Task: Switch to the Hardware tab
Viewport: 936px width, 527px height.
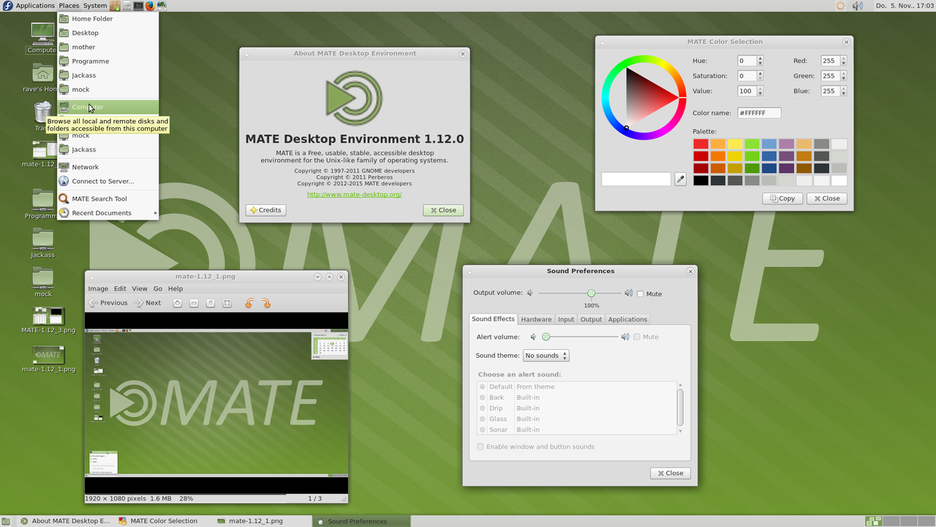Action: (x=536, y=319)
